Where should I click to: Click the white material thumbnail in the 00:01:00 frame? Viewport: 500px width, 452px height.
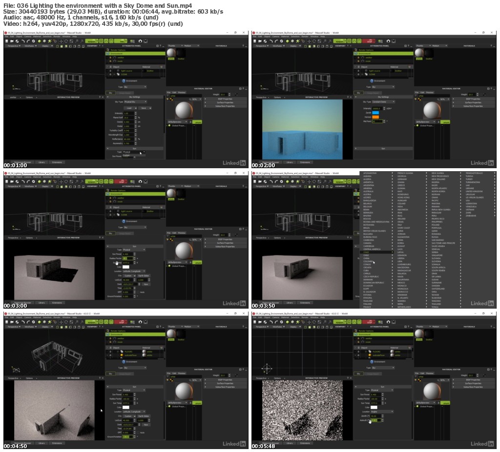point(171,53)
